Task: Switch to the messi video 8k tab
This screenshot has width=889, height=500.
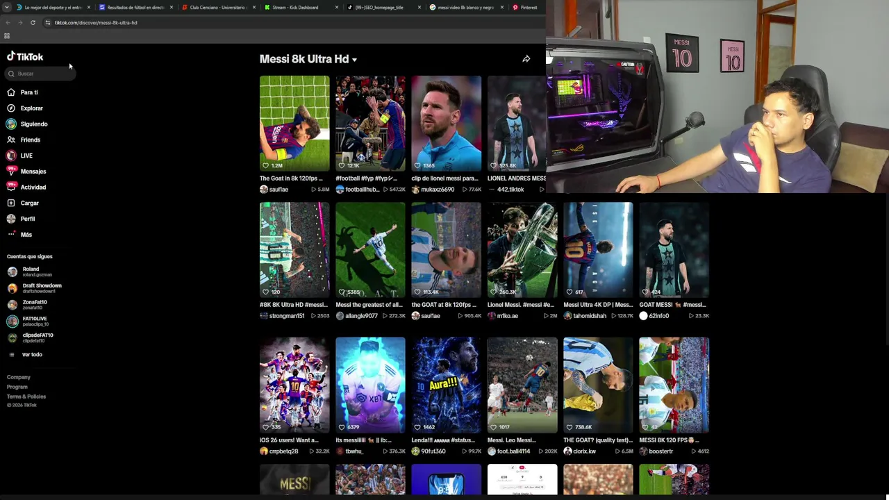Action: click(x=466, y=8)
